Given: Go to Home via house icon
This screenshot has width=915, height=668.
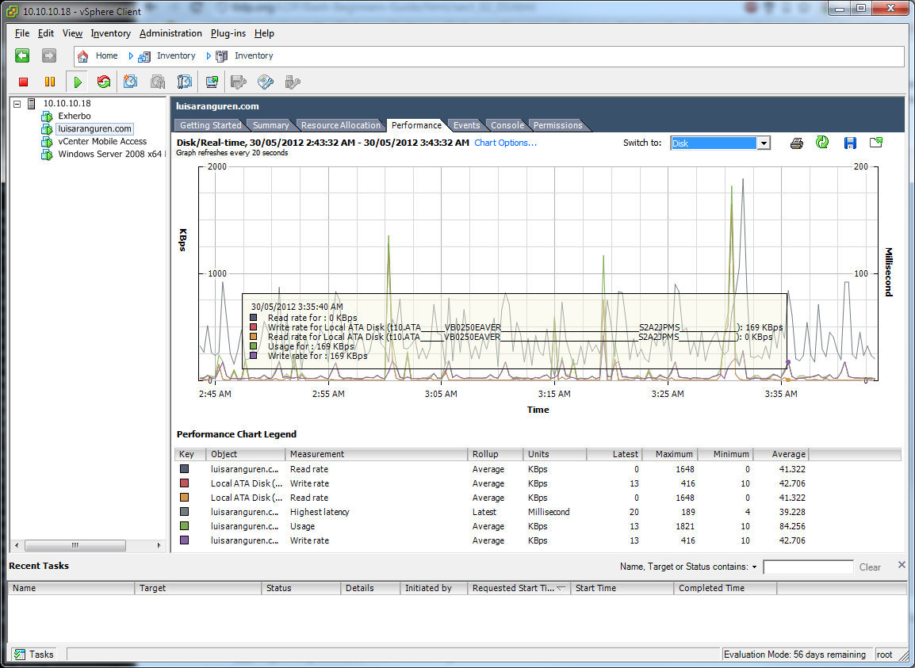Looking at the screenshot, I should (83, 56).
